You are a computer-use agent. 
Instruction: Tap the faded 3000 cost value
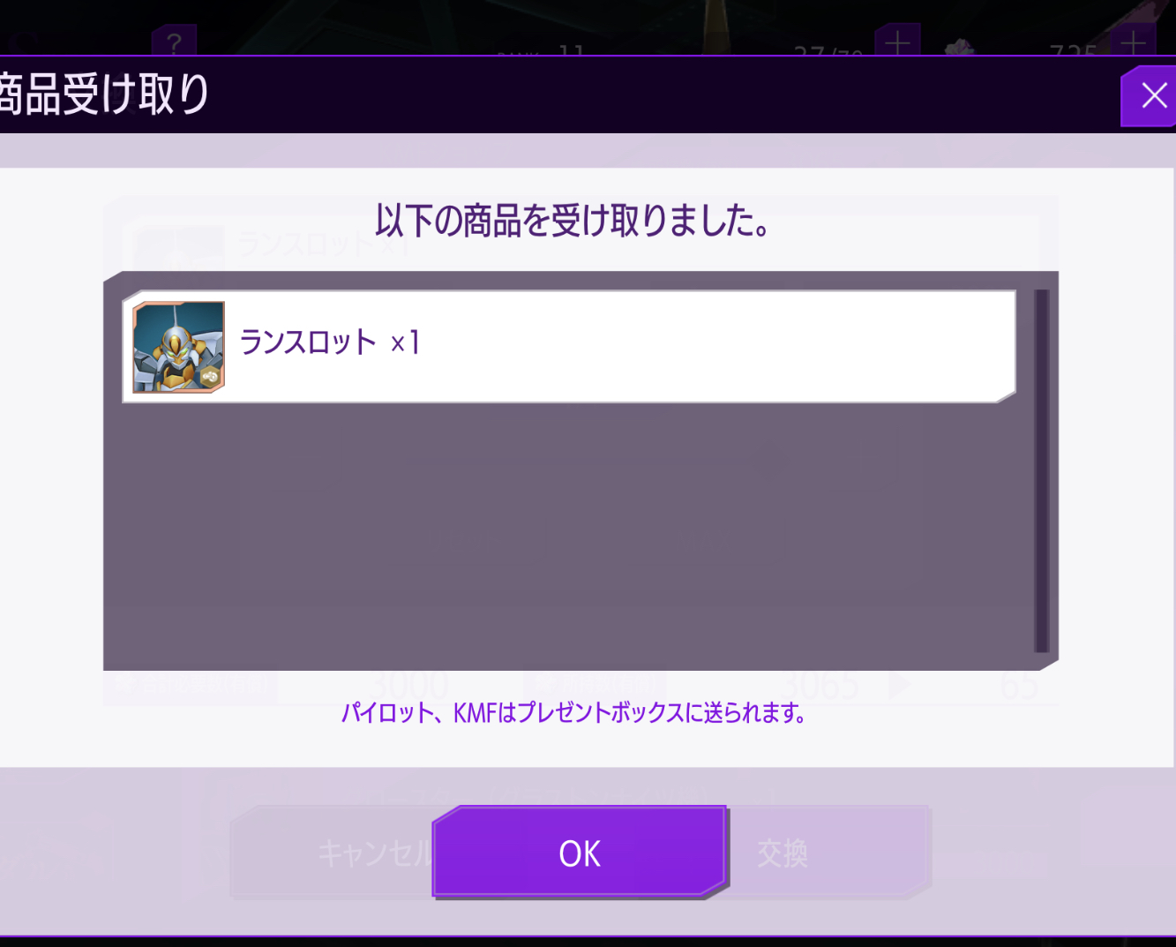click(408, 686)
